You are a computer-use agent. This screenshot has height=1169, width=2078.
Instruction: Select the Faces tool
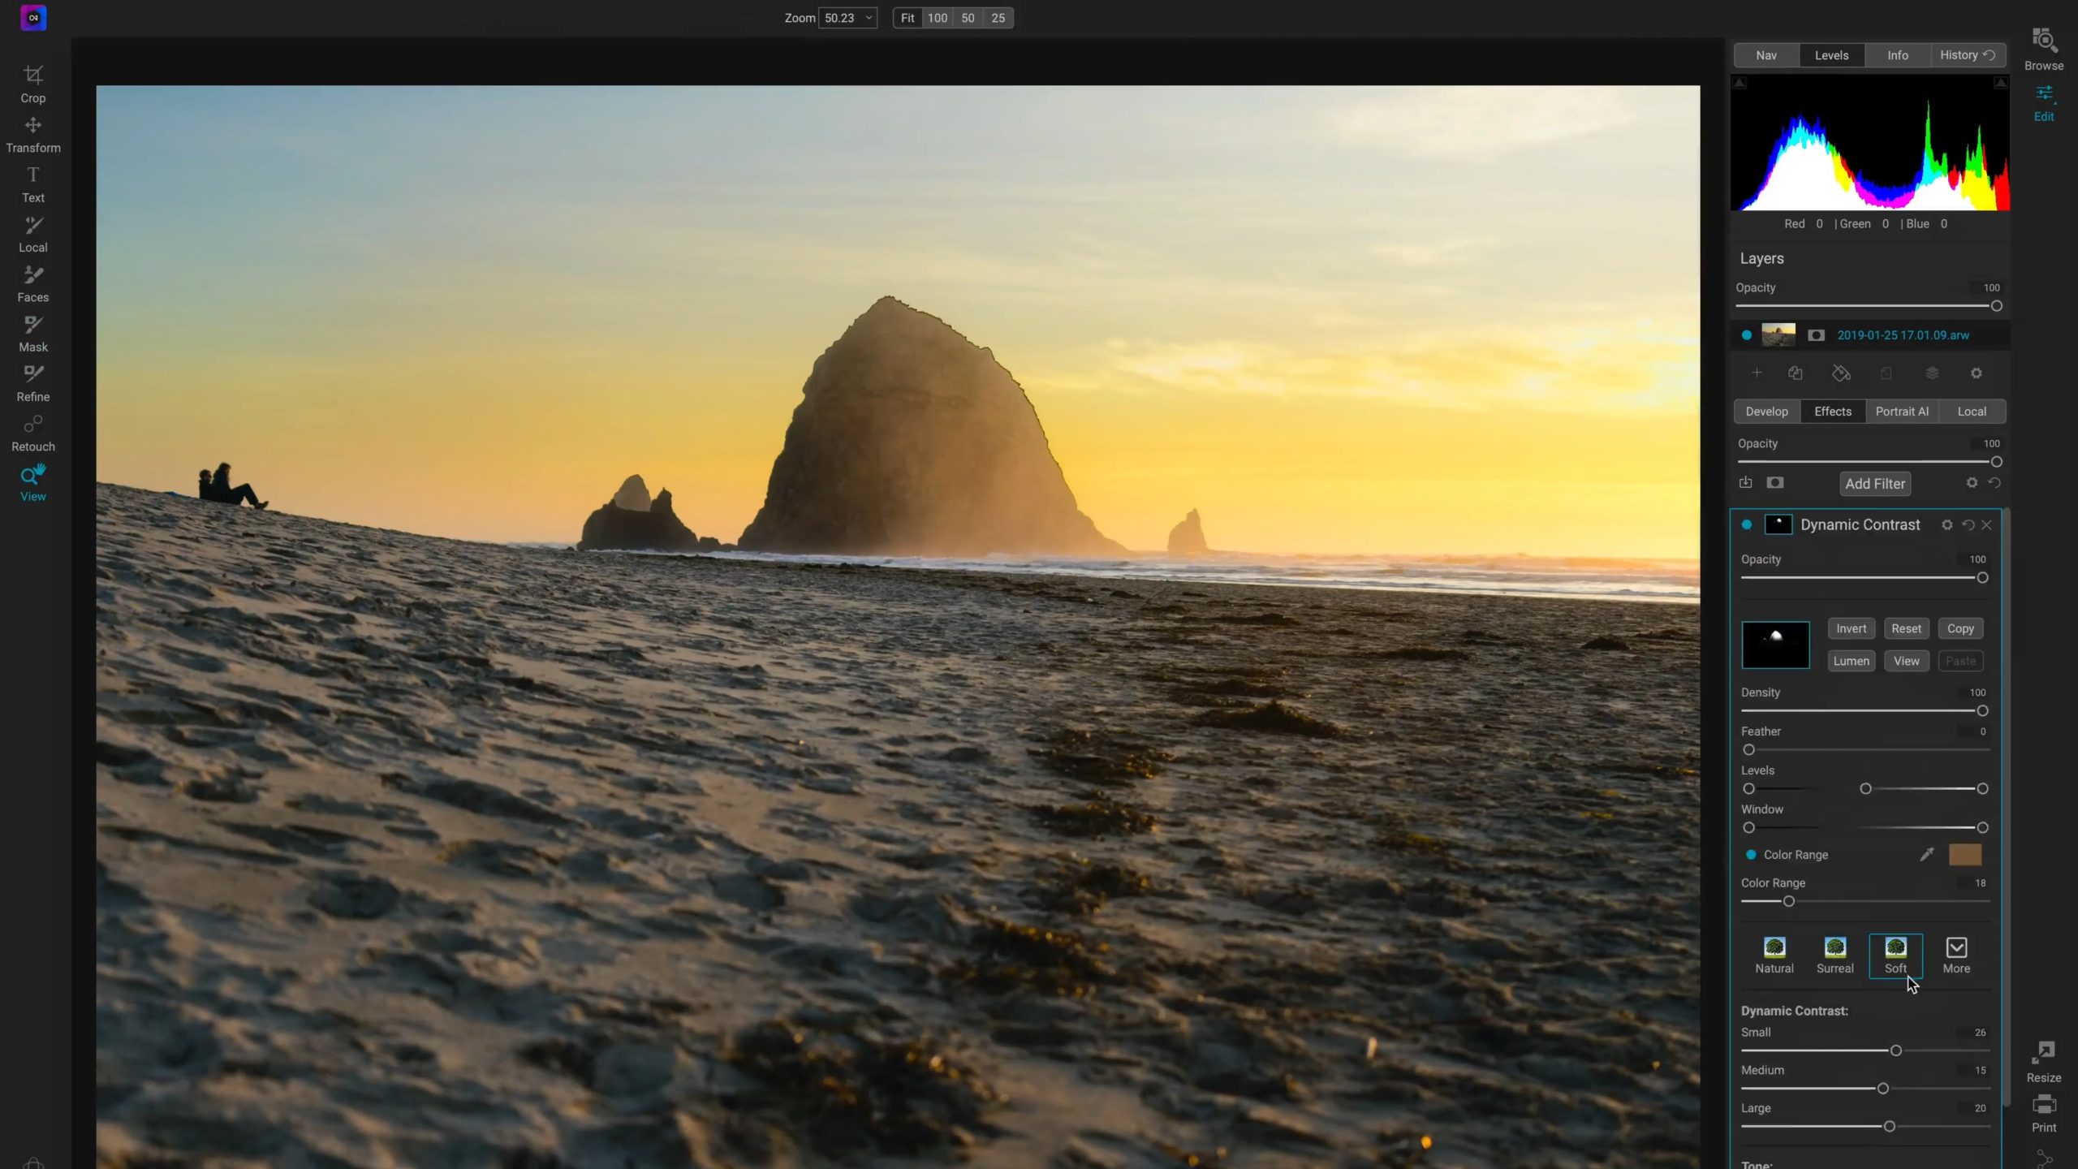(33, 284)
